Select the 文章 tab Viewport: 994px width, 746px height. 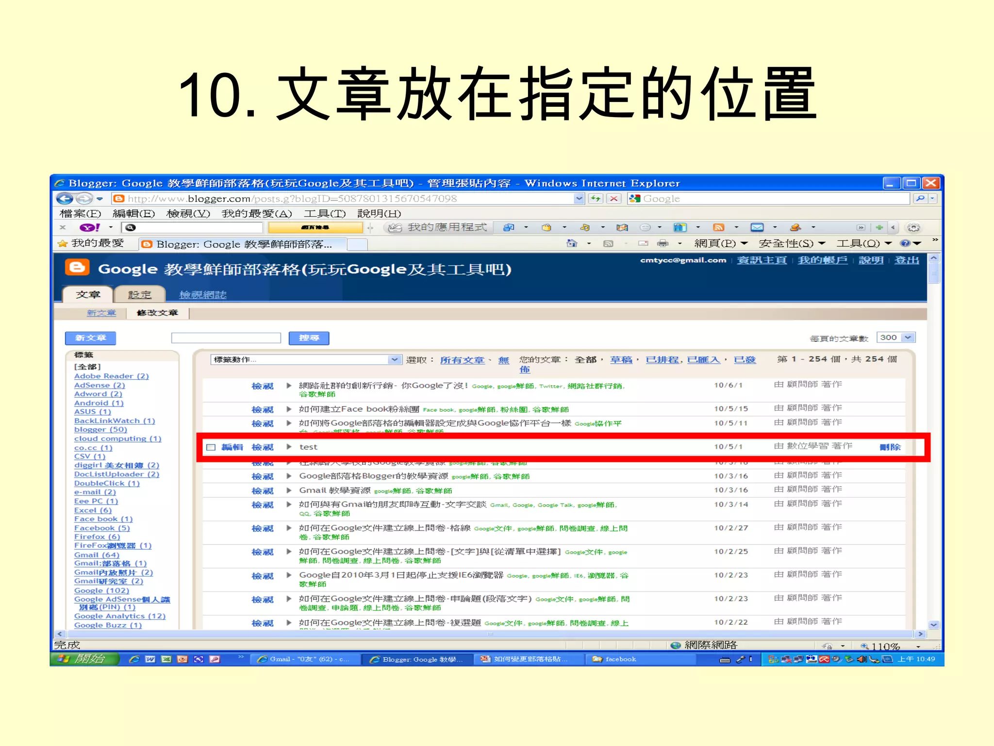point(88,294)
